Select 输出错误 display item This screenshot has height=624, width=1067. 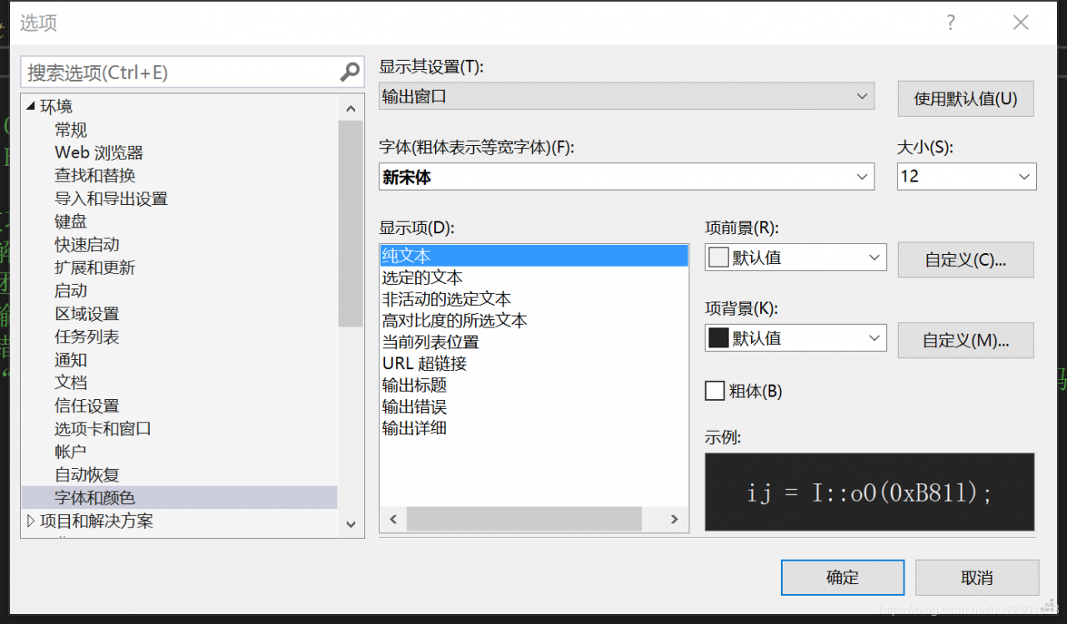tap(414, 407)
